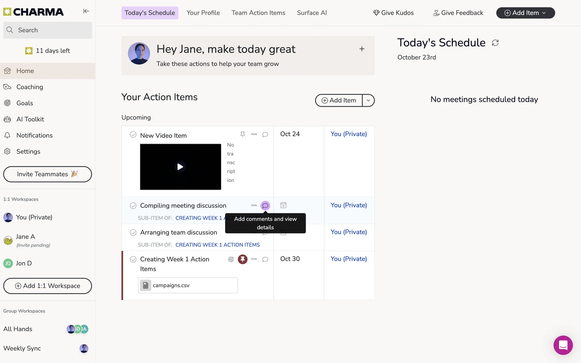Expand dropdown arrow beside Add Item outline button
Screen dimensions: 581x363
(368, 100)
